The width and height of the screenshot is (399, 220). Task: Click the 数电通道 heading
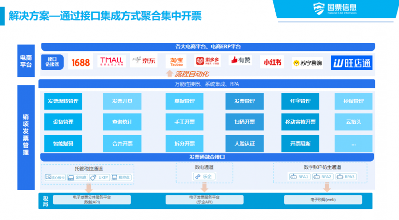point(204,167)
